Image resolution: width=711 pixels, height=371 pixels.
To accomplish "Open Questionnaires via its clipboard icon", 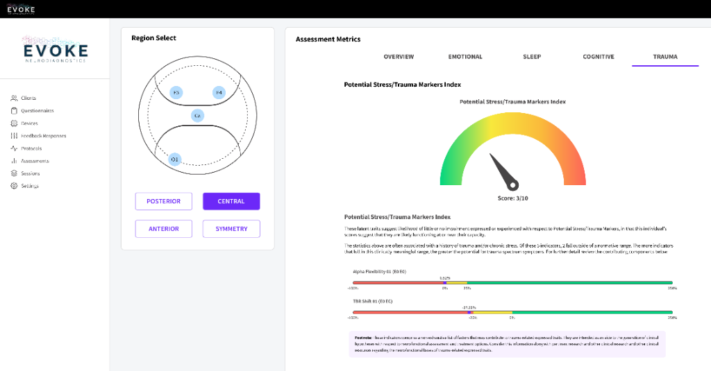I will (14, 110).
